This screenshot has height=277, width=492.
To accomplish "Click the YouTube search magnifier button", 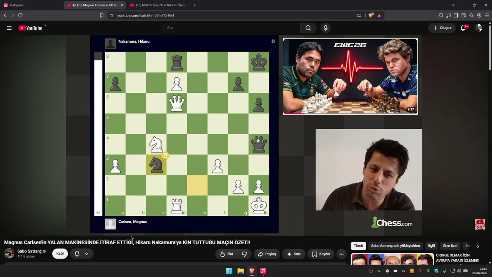I will coord(308,28).
